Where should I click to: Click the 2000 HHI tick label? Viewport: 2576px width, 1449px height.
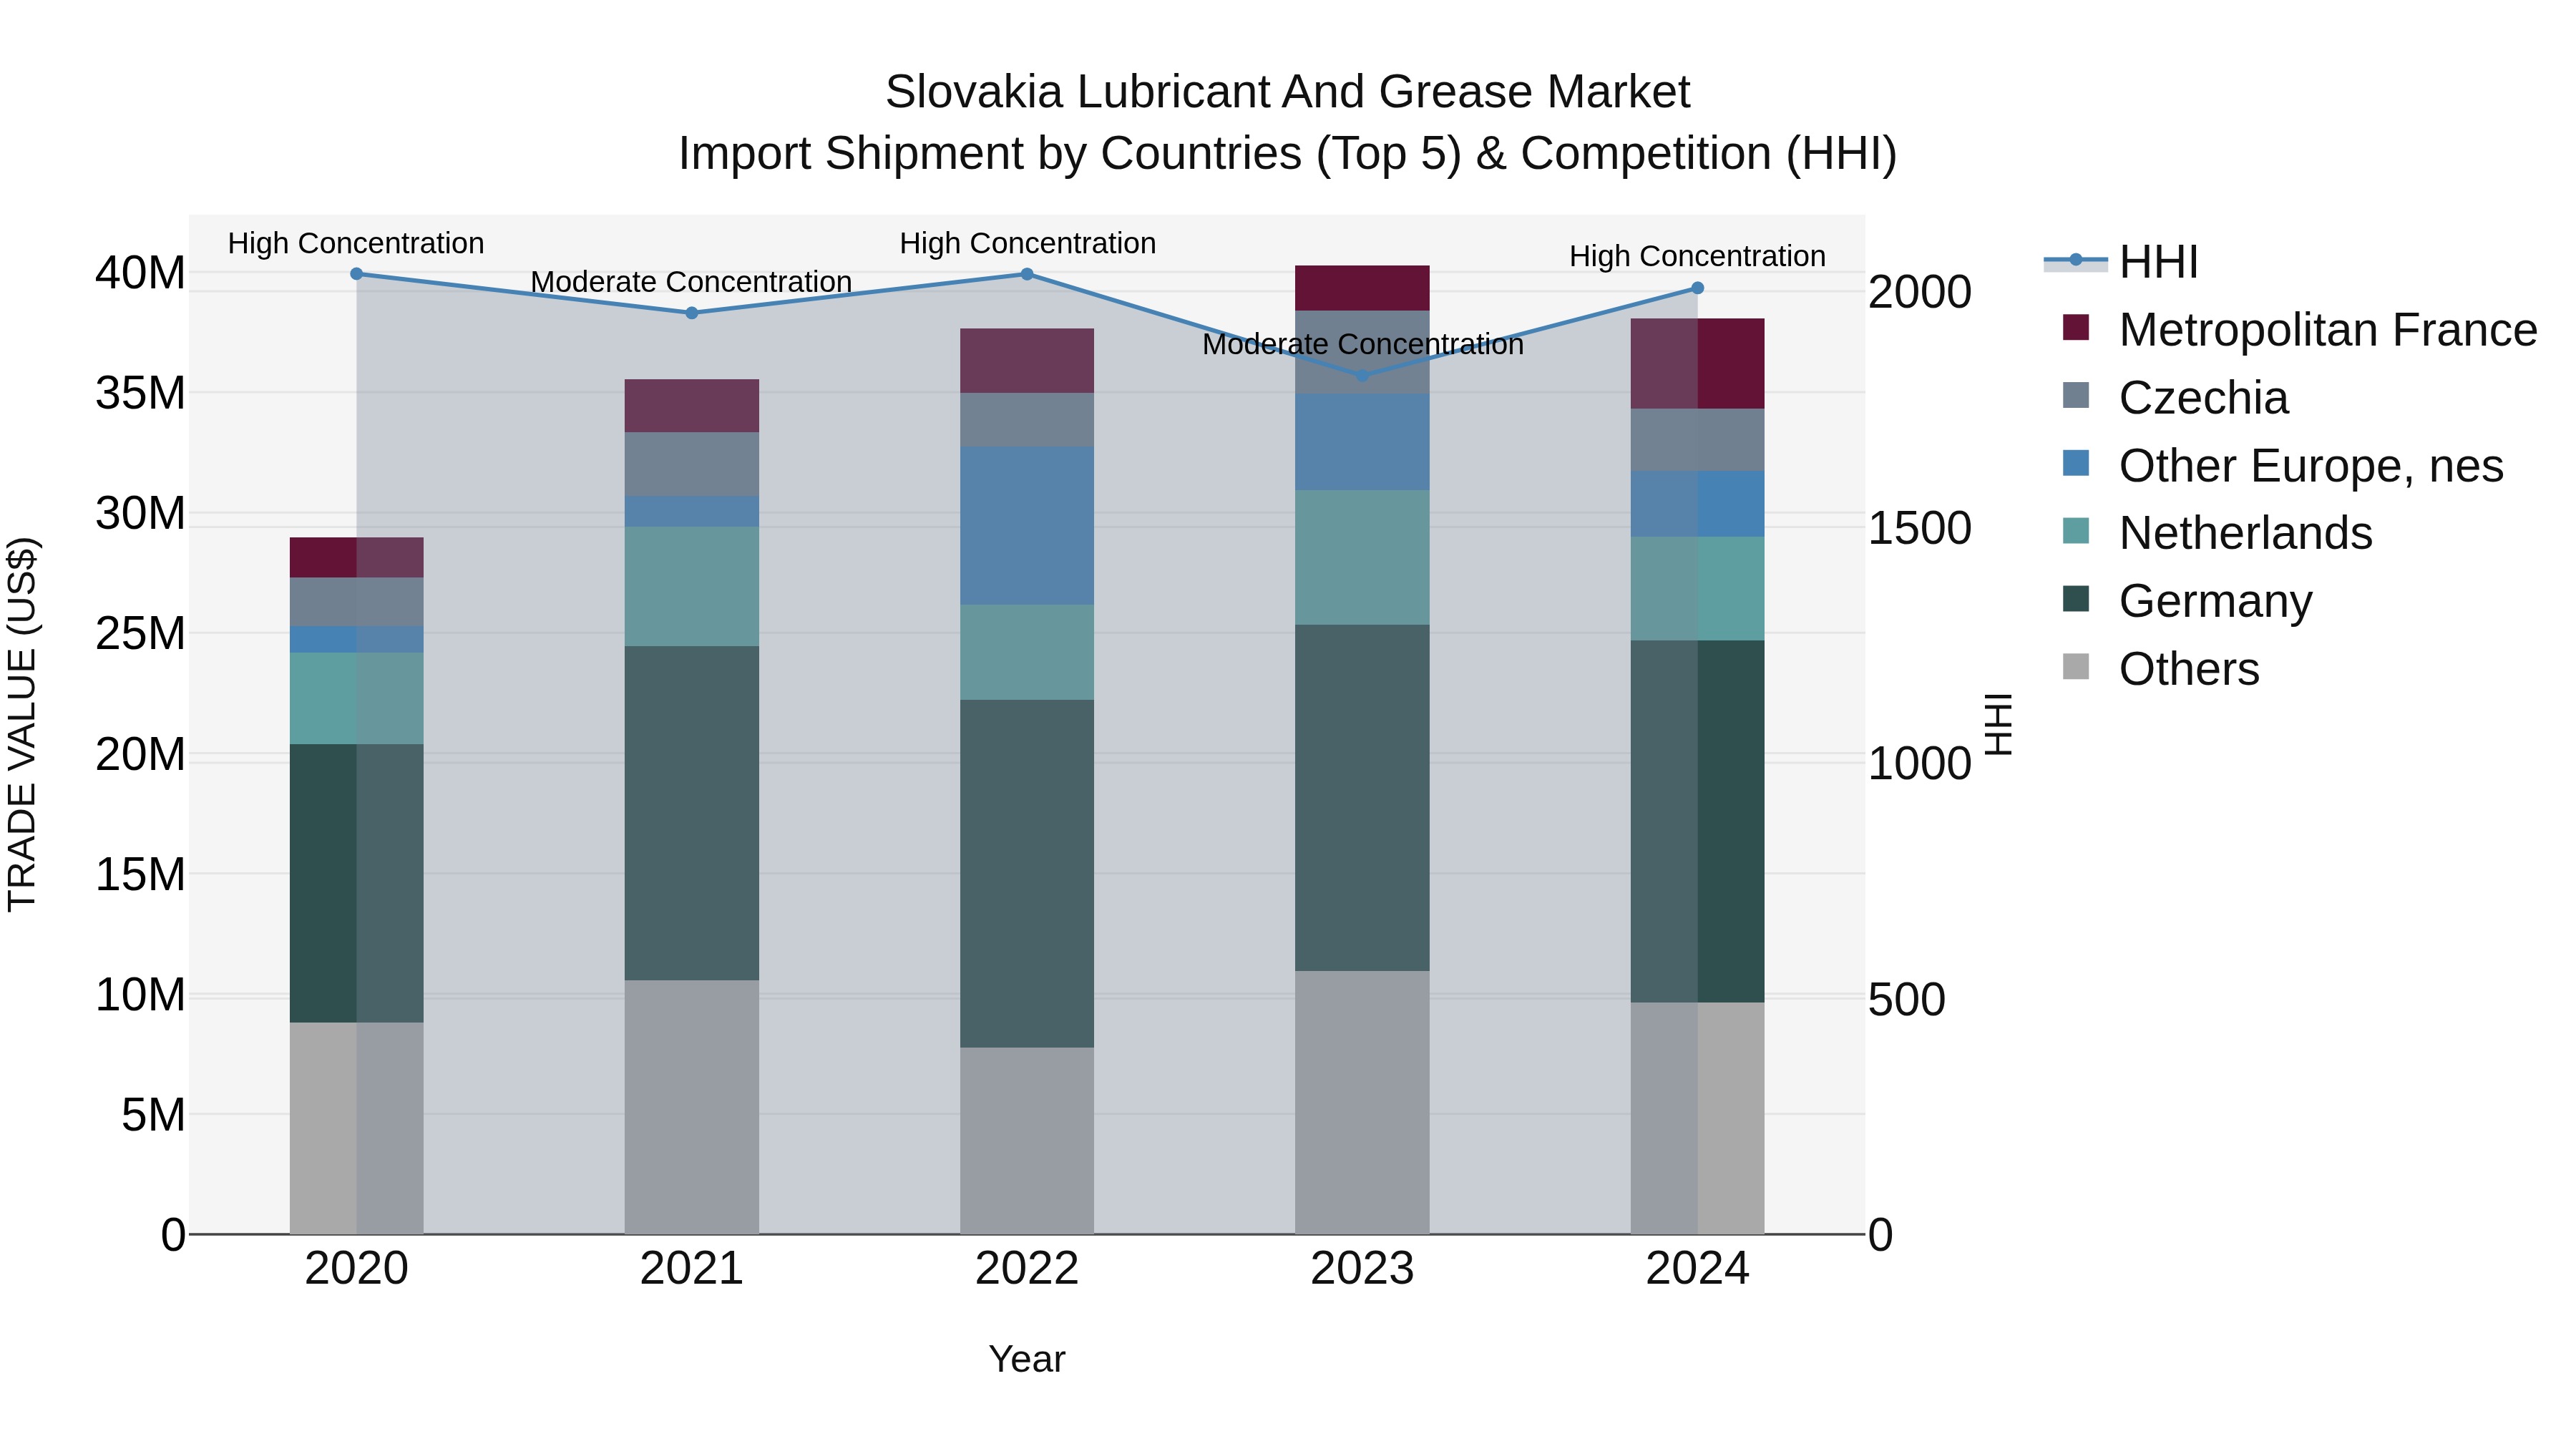(1920, 292)
